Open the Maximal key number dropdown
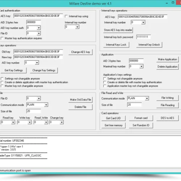The image size is (181, 181). tap(136, 66)
